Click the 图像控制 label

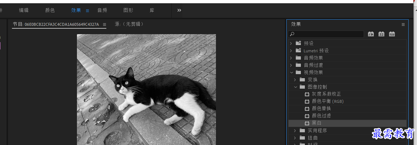pos(317,87)
